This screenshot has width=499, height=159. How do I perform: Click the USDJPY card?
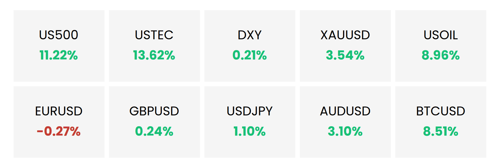[250, 122]
